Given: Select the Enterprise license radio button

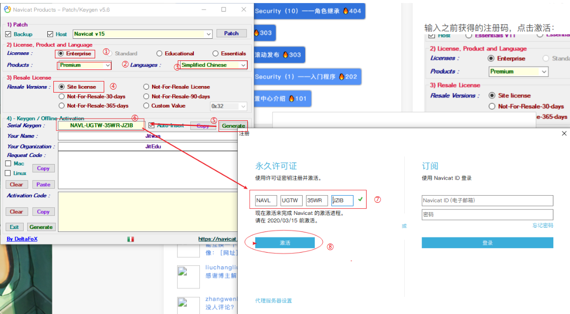Looking at the screenshot, I should click(x=61, y=53).
